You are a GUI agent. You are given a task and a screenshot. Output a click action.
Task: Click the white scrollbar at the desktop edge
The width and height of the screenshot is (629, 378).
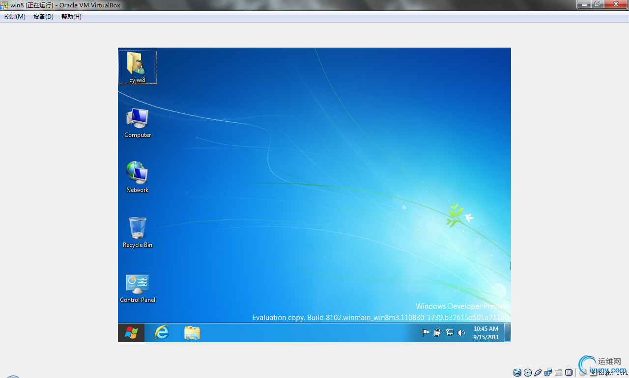510,265
